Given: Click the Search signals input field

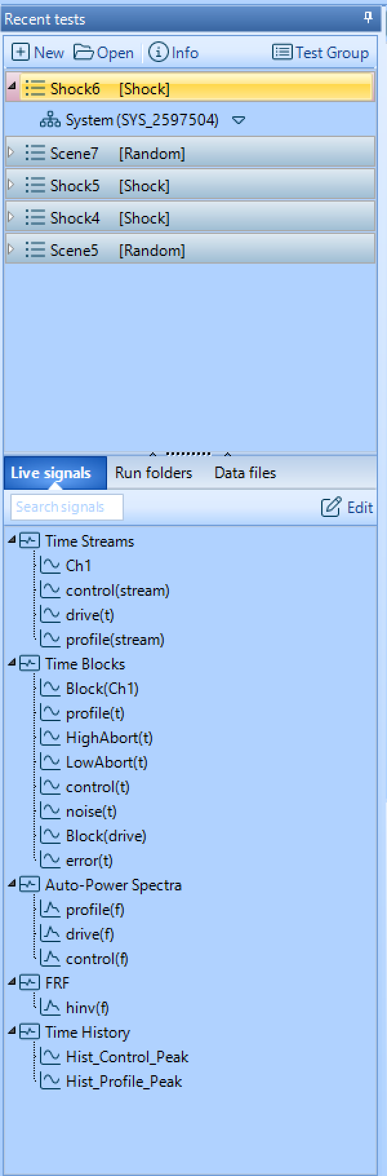Looking at the screenshot, I should point(67,507).
